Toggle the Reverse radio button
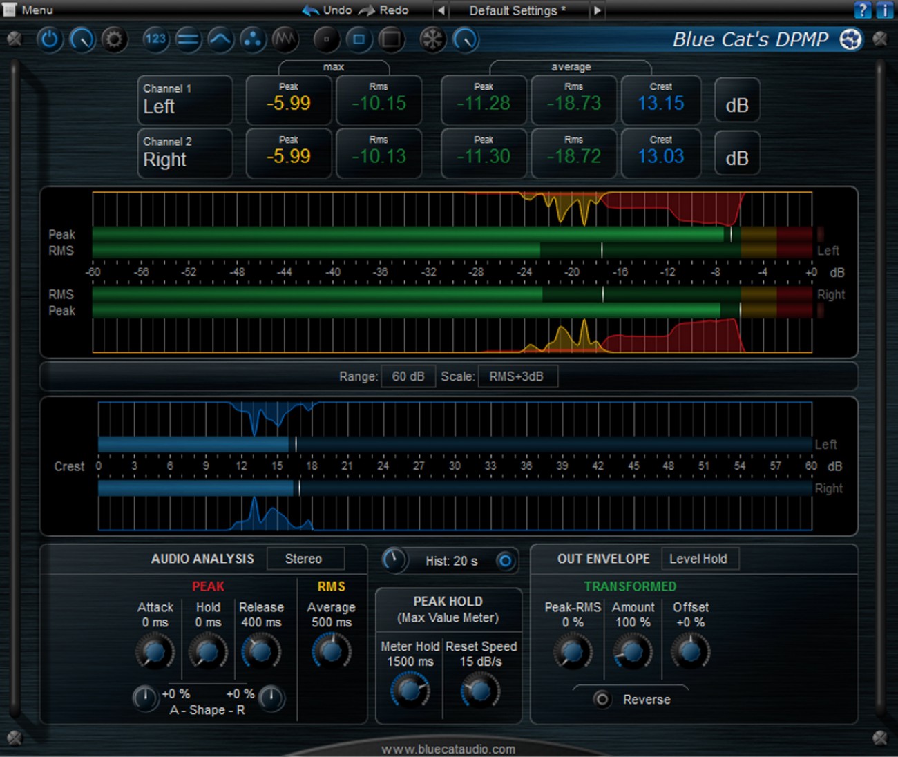The width and height of the screenshot is (898, 757). coord(602,699)
